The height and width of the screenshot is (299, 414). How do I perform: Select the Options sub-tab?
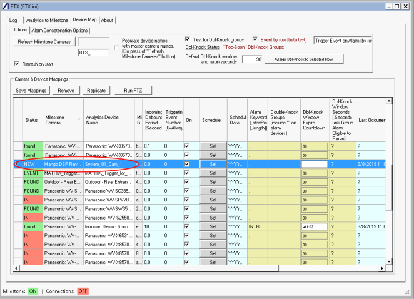(x=19, y=30)
